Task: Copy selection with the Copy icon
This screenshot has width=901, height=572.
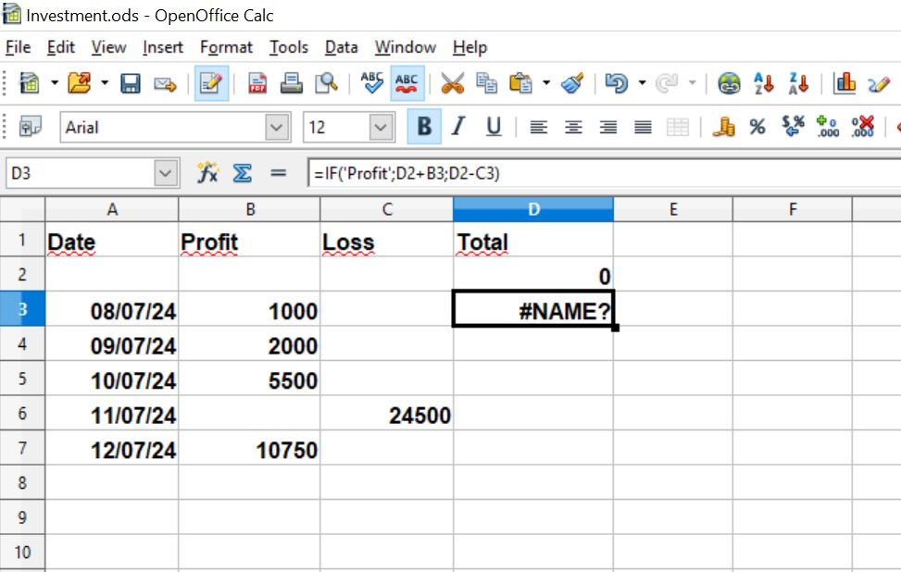Action: (x=487, y=83)
